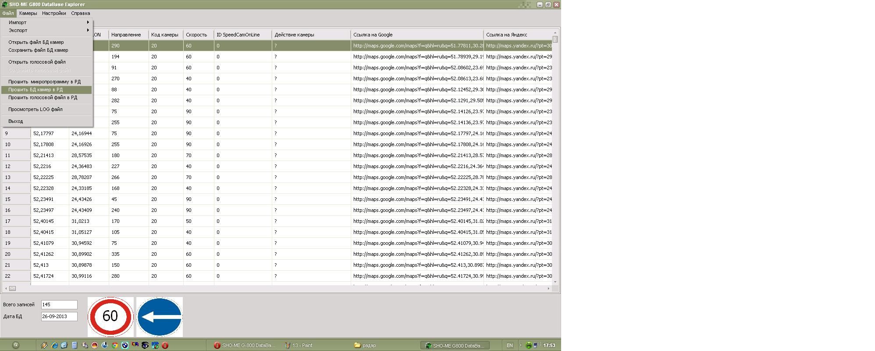This screenshot has width=875, height=351.
Task: Click the horizontal scrollbar left arrow
Action: click(6, 288)
